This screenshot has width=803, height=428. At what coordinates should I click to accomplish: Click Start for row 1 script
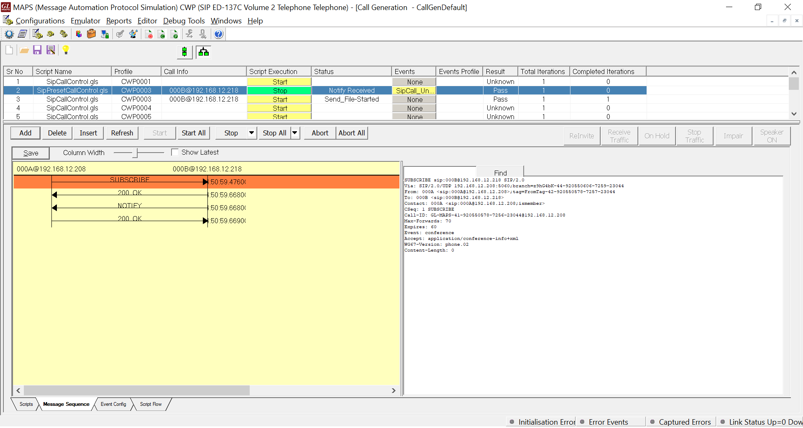click(279, 82)
